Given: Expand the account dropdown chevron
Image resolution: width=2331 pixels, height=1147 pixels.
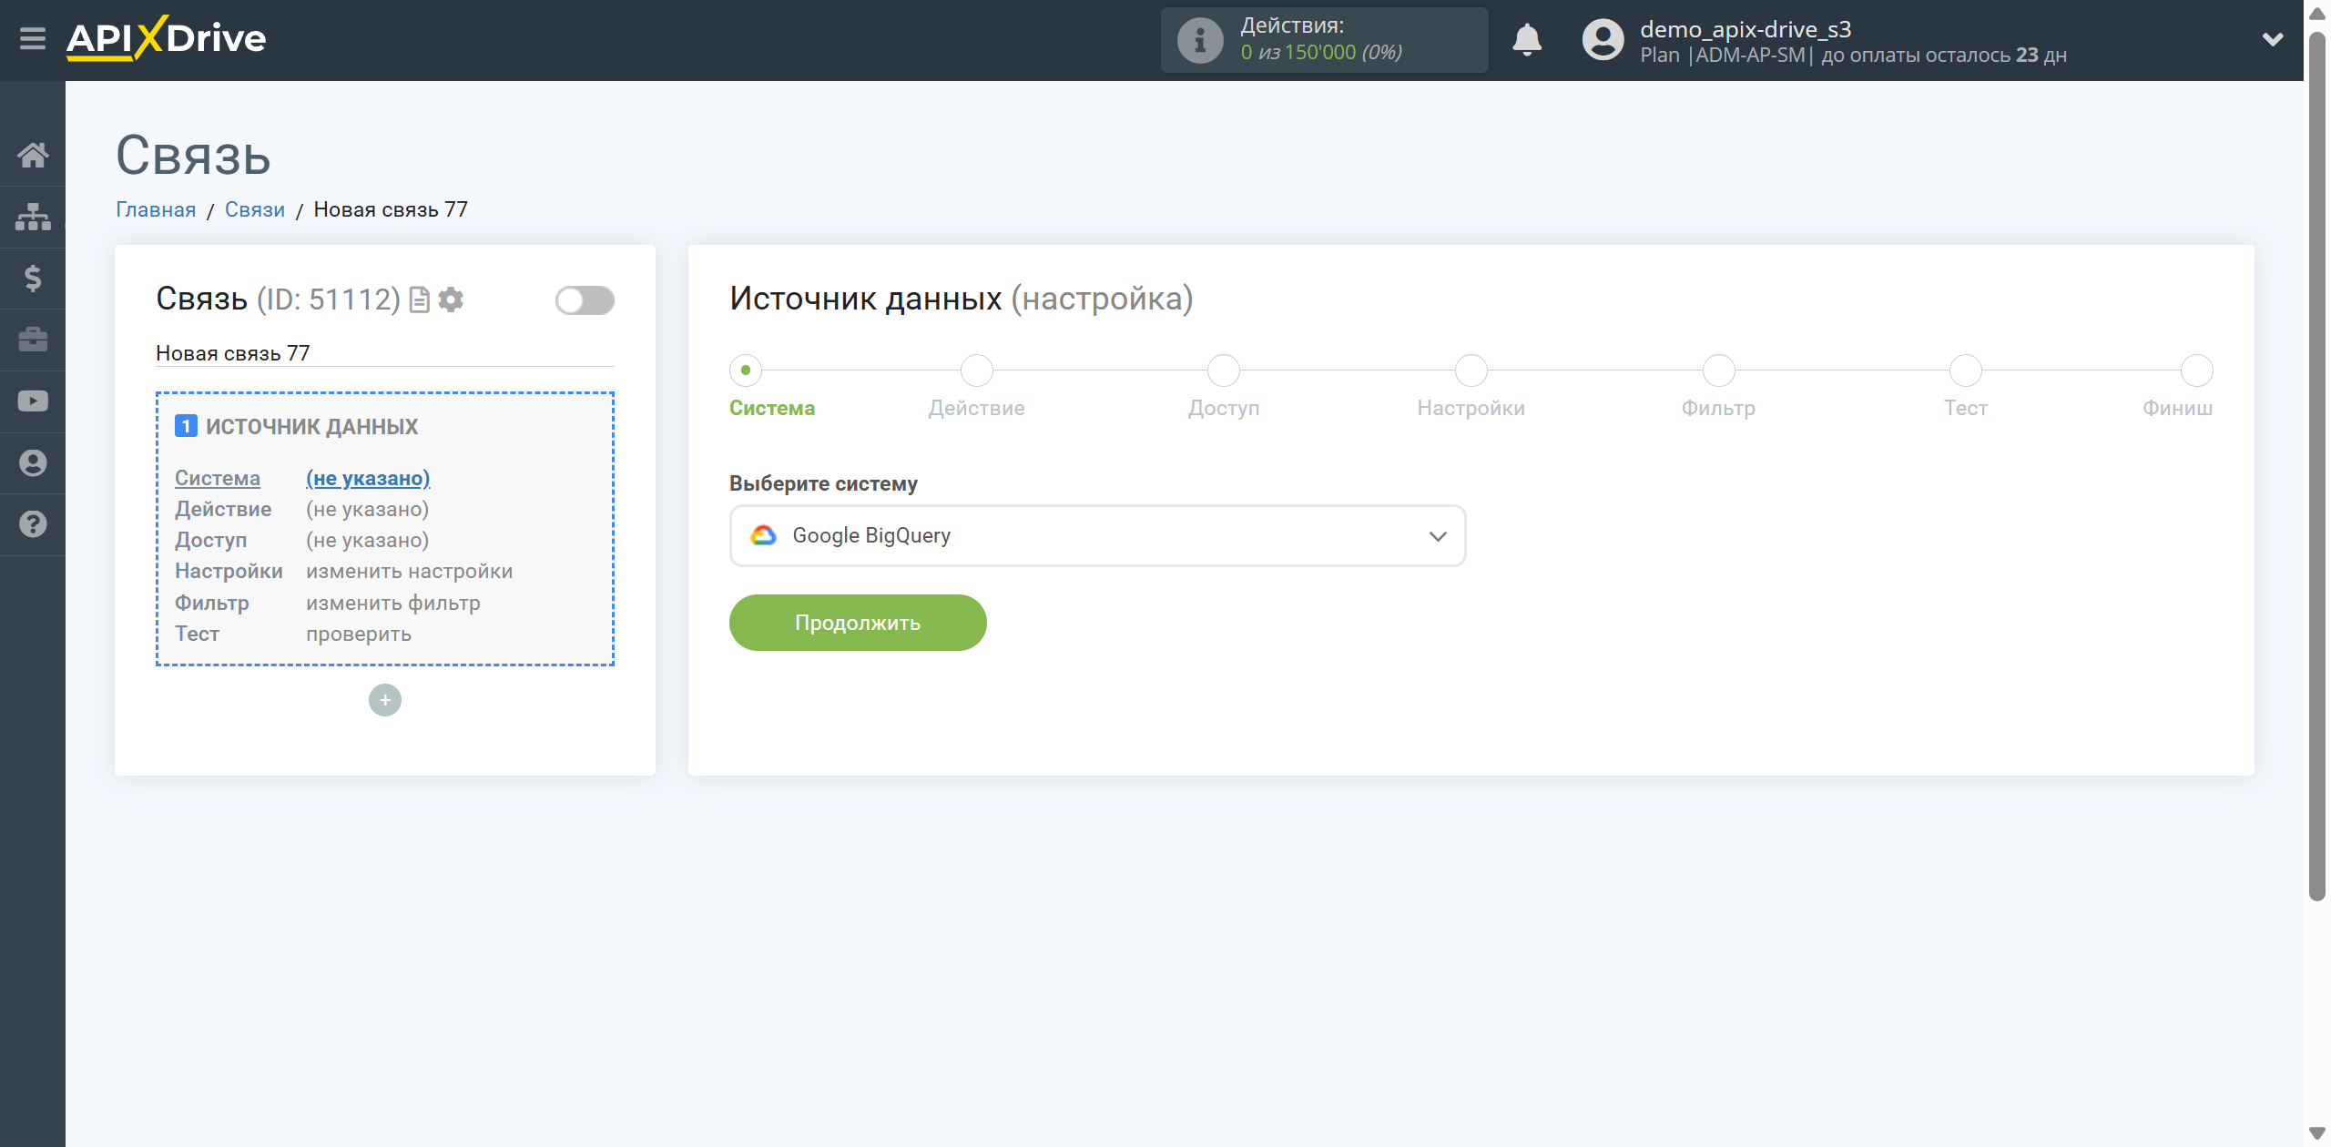Looking at the screenshot, I should tap(2273, 40).
